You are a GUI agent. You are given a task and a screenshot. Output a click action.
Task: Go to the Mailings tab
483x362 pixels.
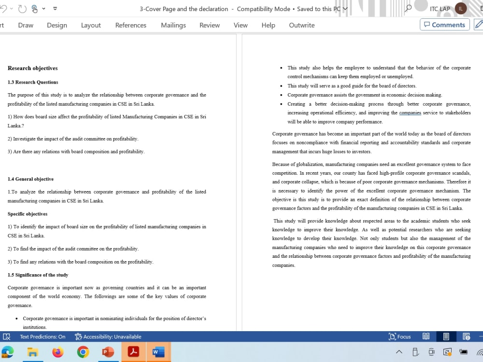(x=173, y=25)
